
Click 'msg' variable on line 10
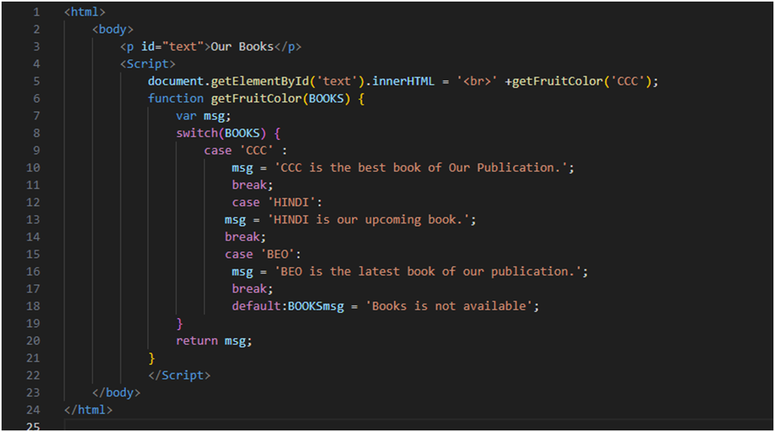pos(242,167)
